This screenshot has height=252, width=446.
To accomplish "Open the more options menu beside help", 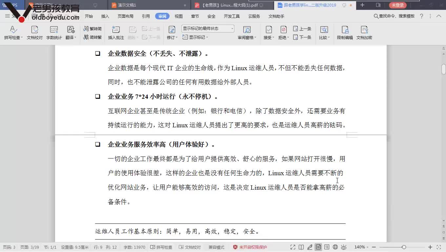I will point(430,16).
